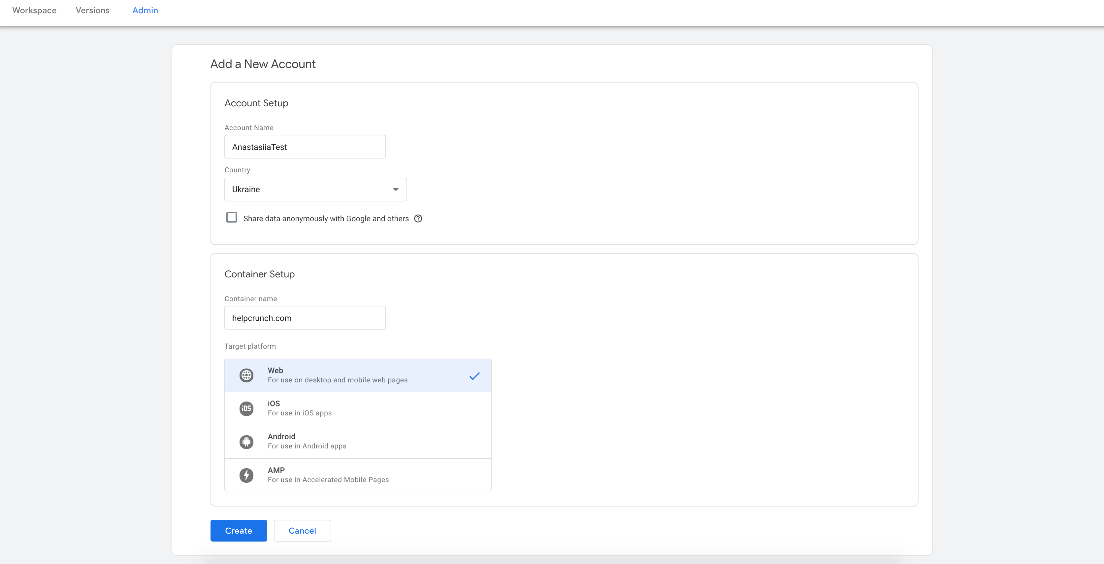
Task: Click 'For use in Accelerated Mobile Pages' text
Action: [328, 480]
